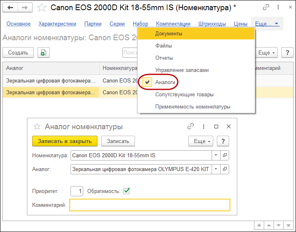
Task: Get link icon in Аналог номенклатуры dialog
Action: [190, 126]
